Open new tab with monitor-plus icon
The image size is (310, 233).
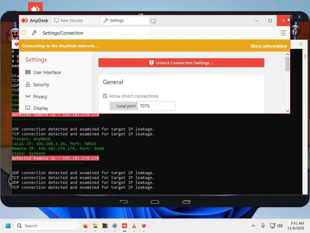(153, 21)
